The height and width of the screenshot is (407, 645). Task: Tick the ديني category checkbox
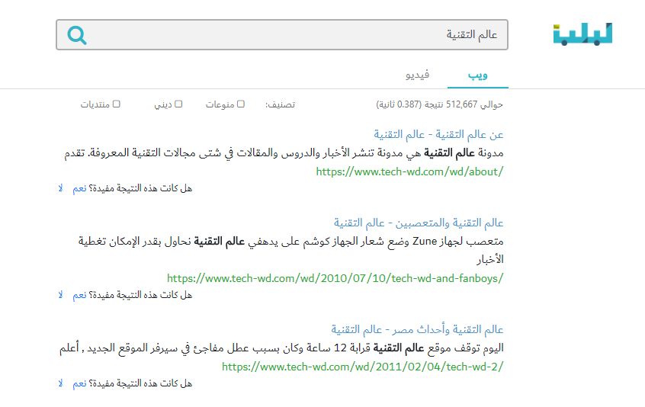tap(178, 104)
